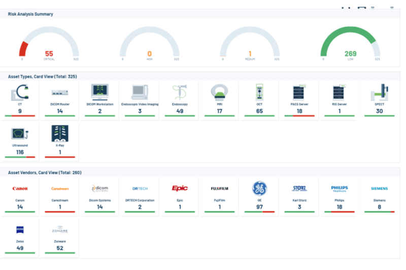The image size is (406, 270).
Task: Click the Low risk green gauge arc
Action: pyautogui.click(x=350, y=29)
